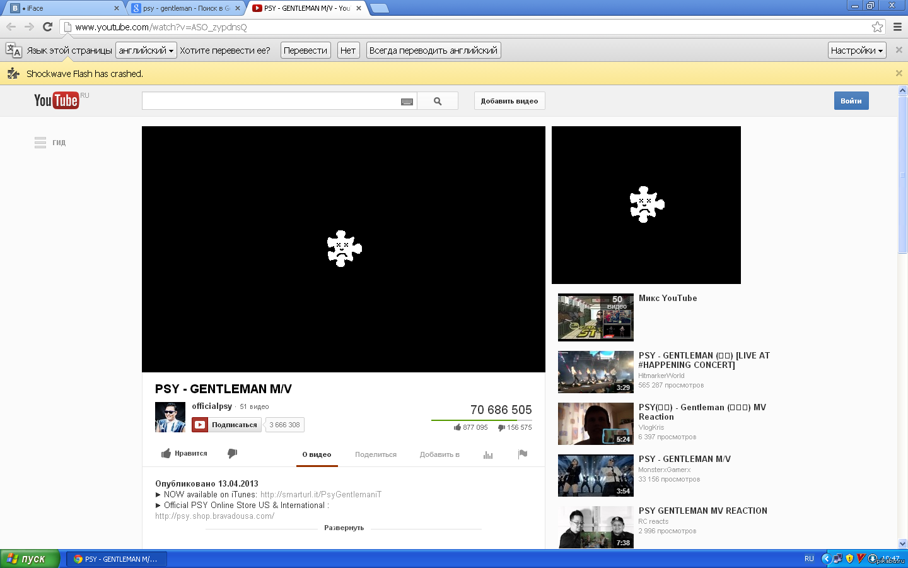This screenshot has width=908, height=568.
Task: Dismiss the Shockwave Flash crashed notification
Action: click(899, 73)
